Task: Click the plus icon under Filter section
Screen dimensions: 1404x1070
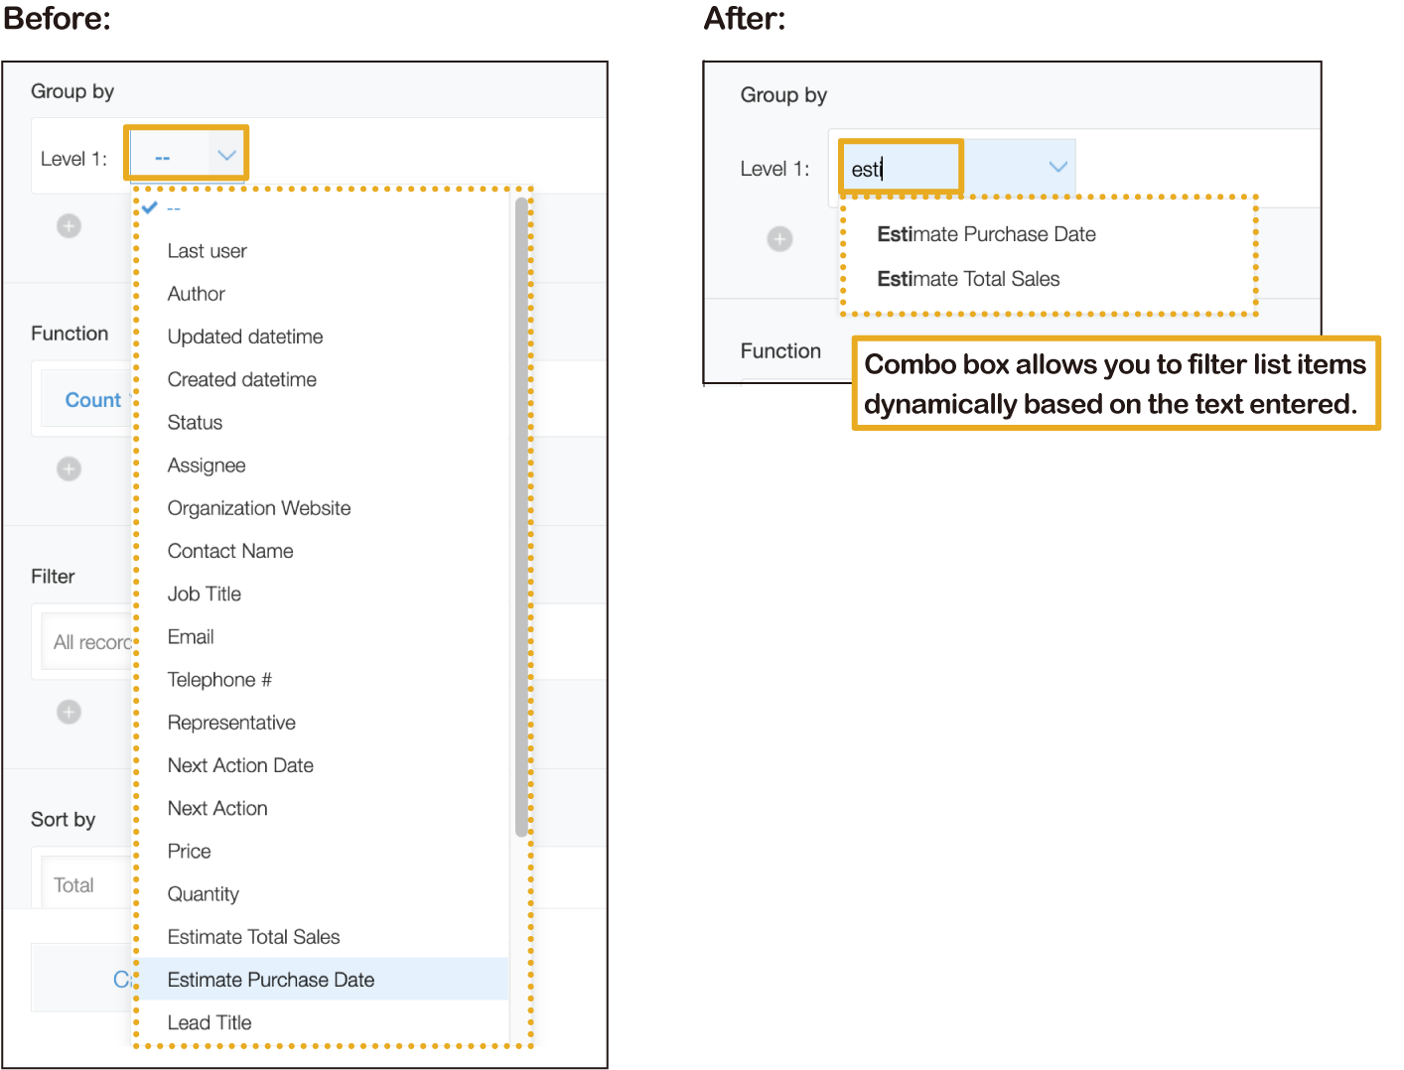Action: click(69, 712)
